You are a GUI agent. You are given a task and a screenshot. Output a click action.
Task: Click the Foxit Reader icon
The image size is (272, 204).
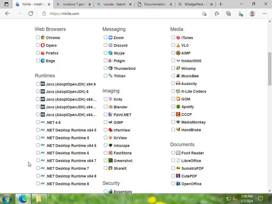click(x=178, y=153)
